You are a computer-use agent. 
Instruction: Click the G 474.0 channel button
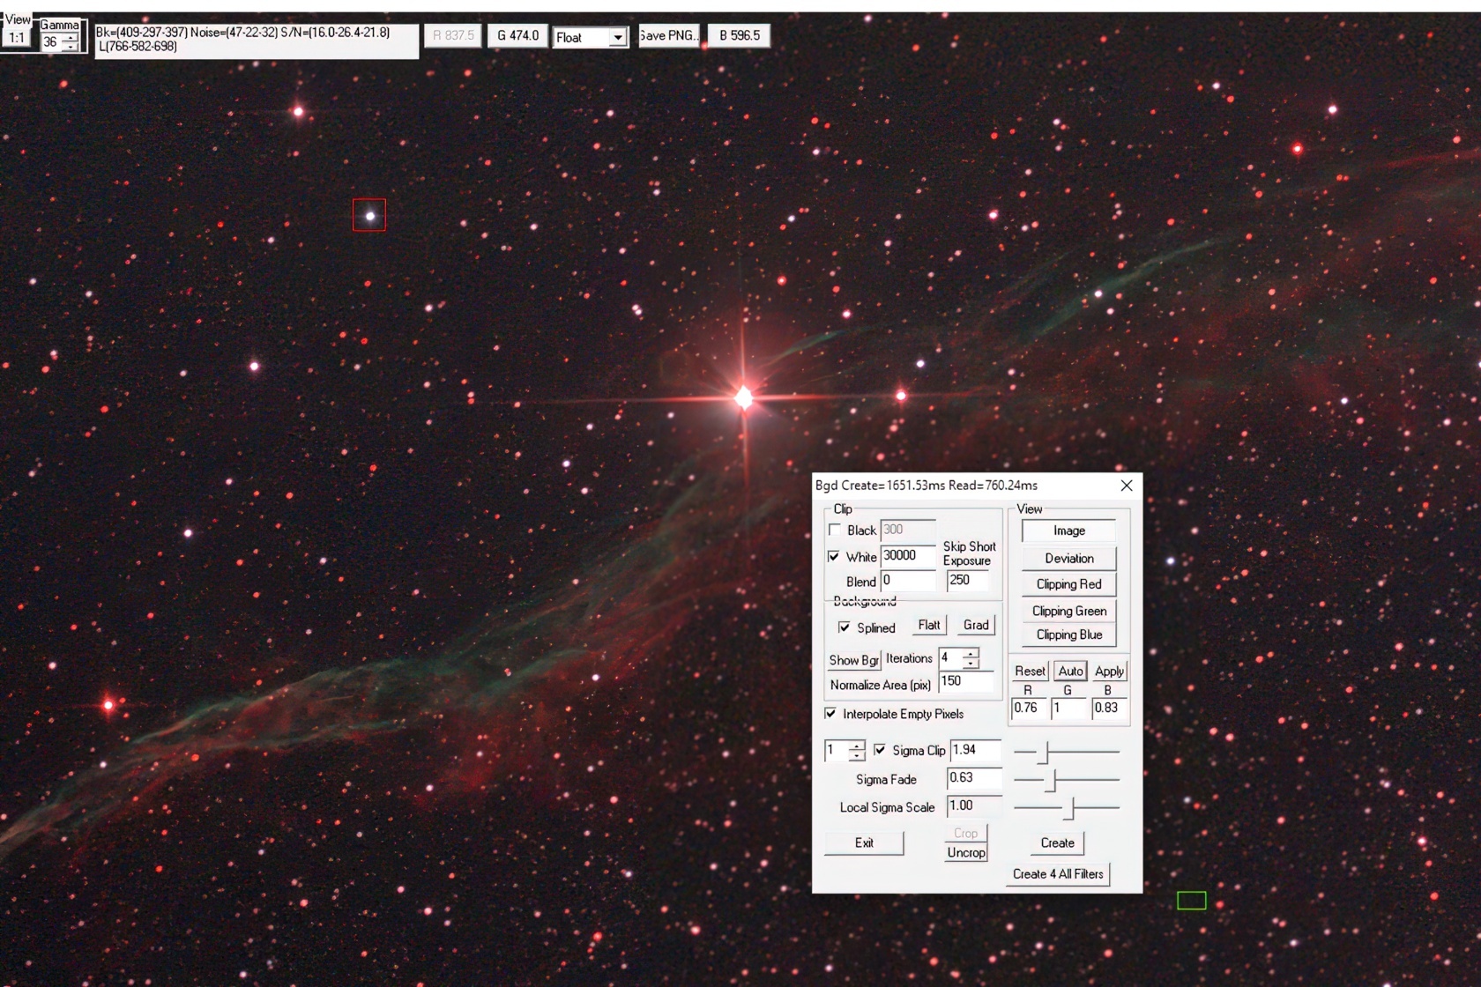click(517, 35)
